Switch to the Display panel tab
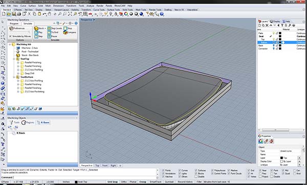The width and height of the screenshot is (307, 185). pyautogui.click(x=275, y=21)
